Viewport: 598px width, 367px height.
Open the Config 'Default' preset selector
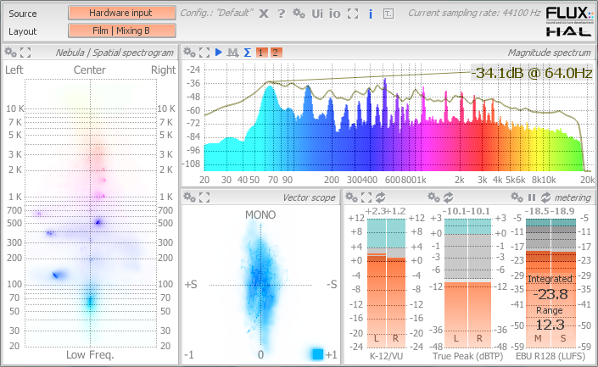215,14
